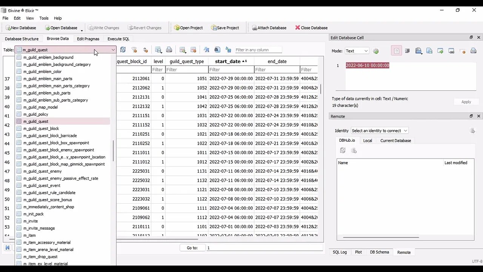Refresh the table data
The image size is (483, 272).
coord(123,49)
